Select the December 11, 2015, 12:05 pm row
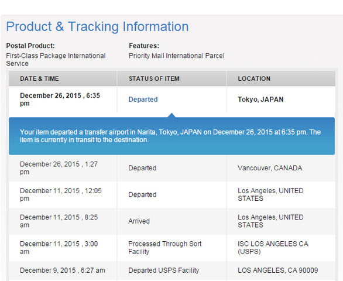 [x=171, y=194]
